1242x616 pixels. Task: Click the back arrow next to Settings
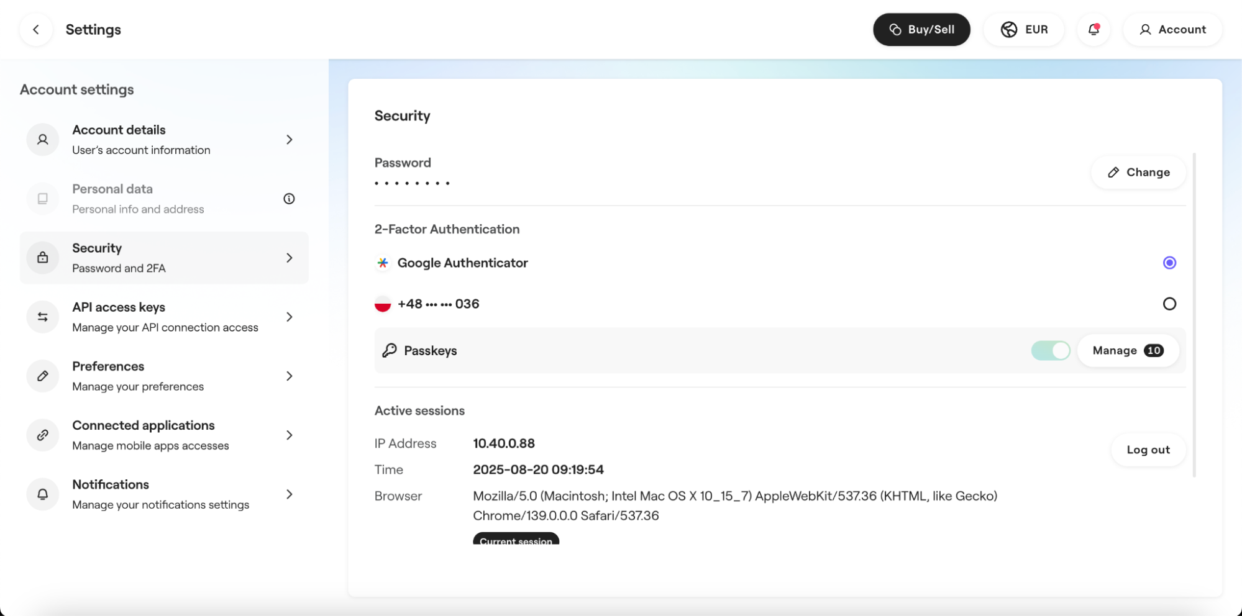point(36,29)
